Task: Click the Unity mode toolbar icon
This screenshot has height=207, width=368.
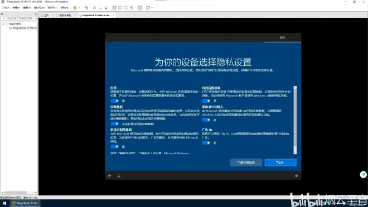Action: pyautogui.click(x=132, y=8)
